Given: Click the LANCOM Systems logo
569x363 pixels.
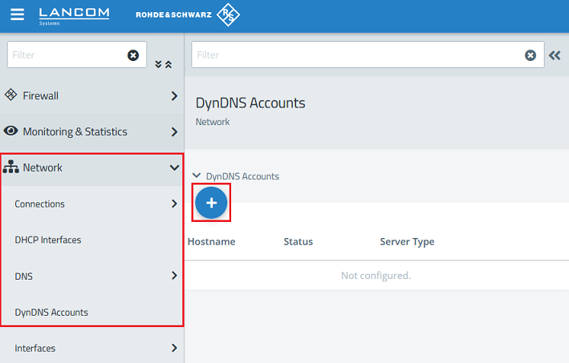Looking at the screenshot, I should [74, 15].
